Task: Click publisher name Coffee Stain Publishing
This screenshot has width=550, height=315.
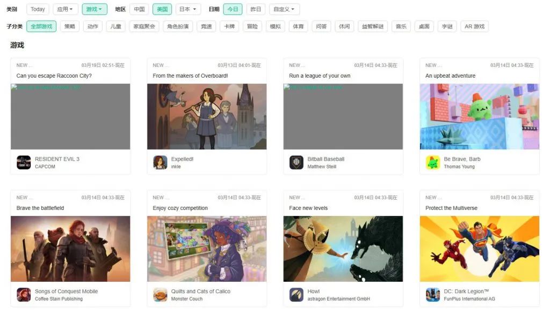Action: point(59,299)
